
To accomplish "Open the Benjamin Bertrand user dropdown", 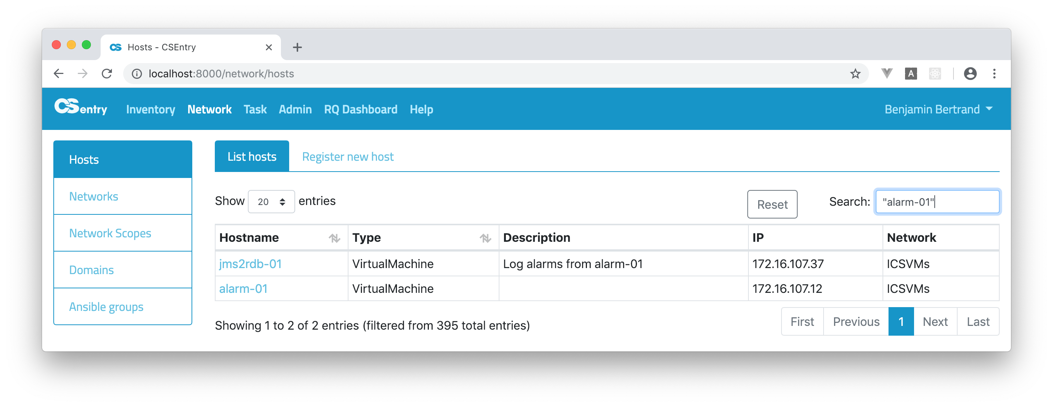I will pos(938,109).
